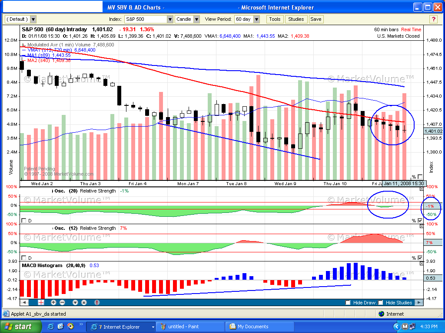The image size is (445, 333).
Task: Switch to My Documents taskbar item
Action: pyautogui.click(x=260, y=326)
